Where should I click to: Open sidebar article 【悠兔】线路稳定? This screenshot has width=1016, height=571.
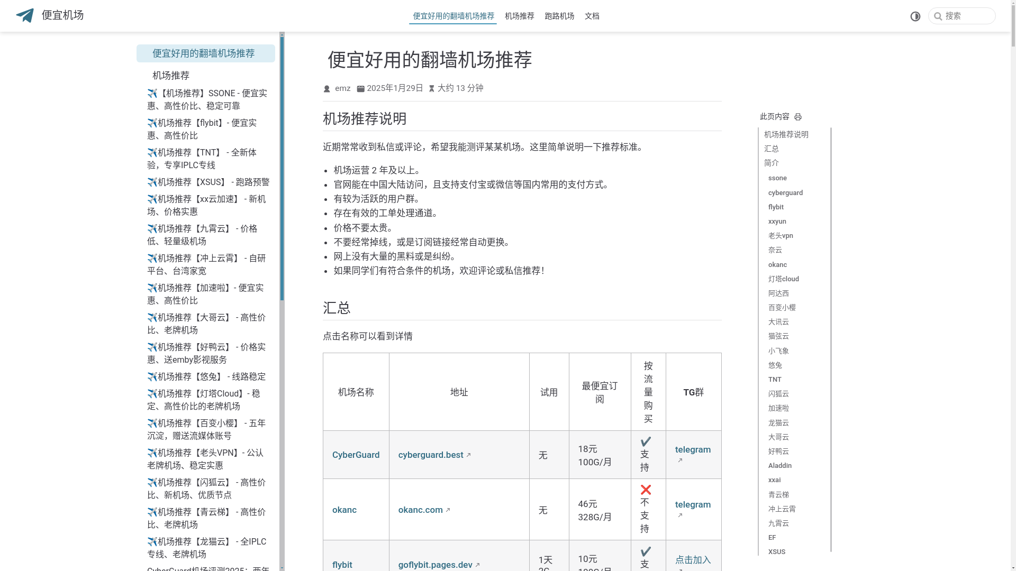click(x=208, y=376)
